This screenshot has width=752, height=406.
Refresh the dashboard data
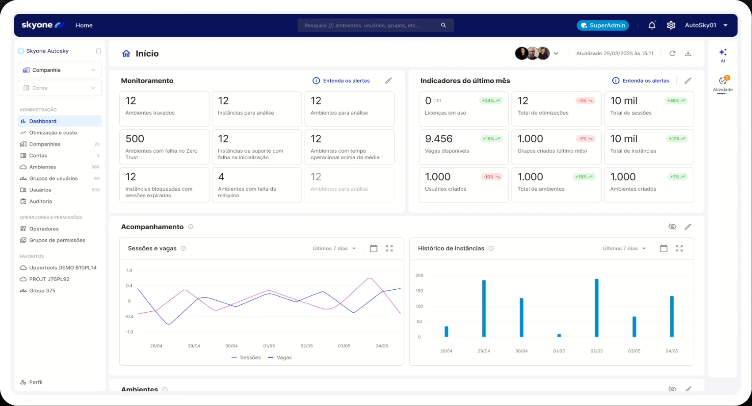672,54
